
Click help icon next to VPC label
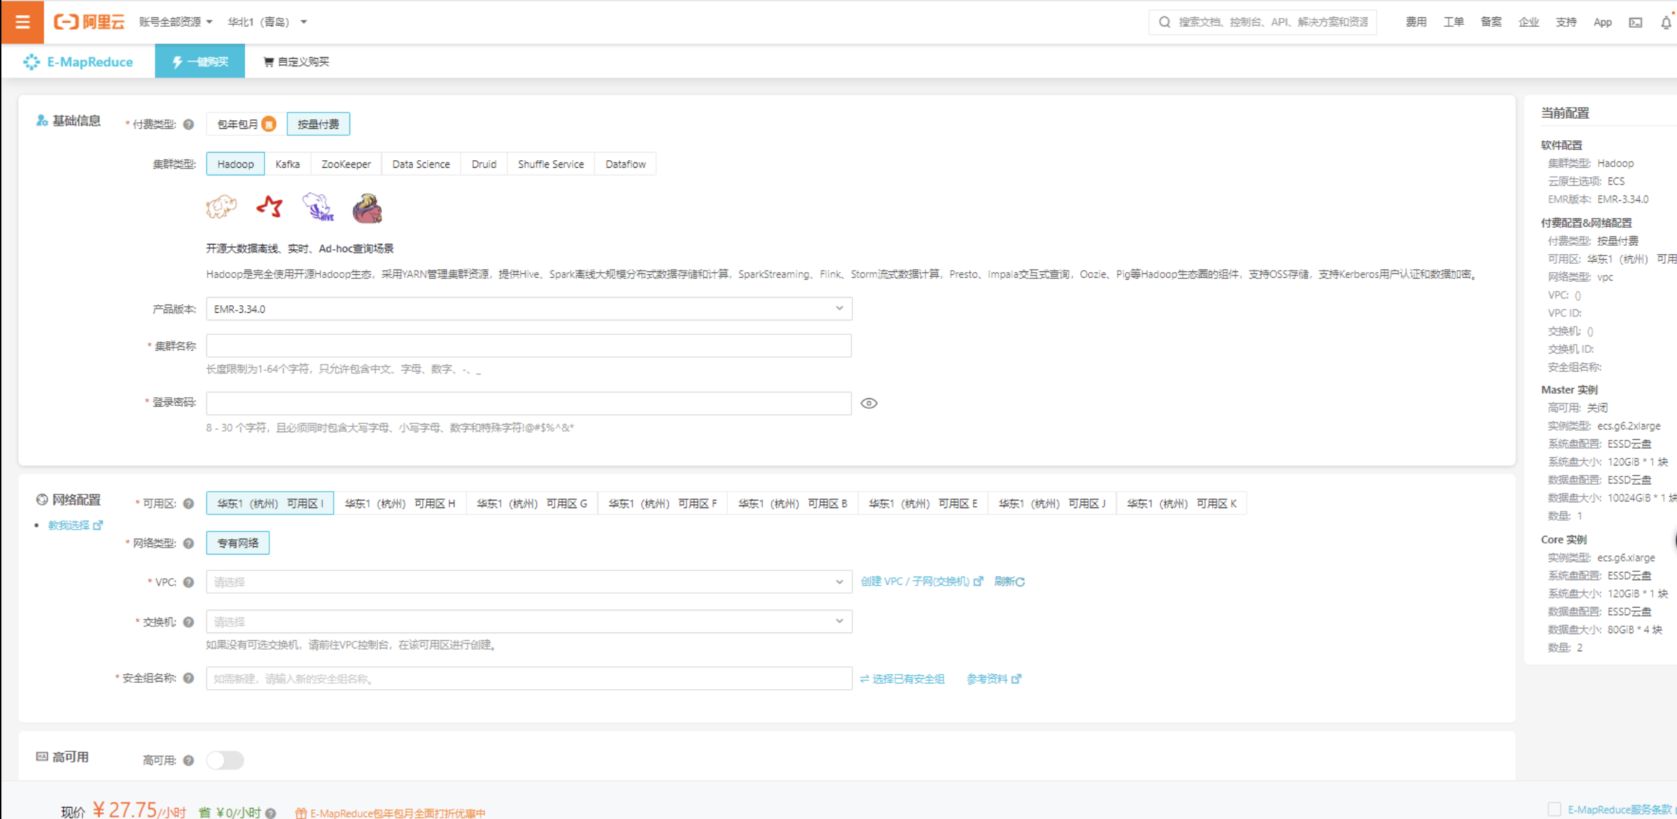click(189, 582)
